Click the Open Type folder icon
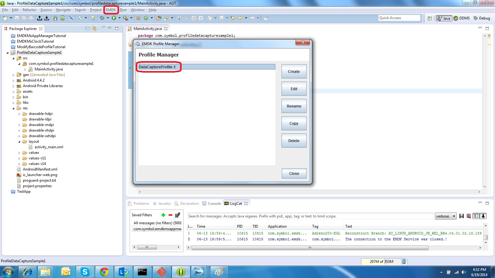 159,18
